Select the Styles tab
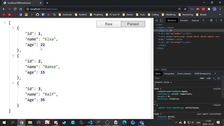Screen dimensions: 224x126 tap(158, 73)
